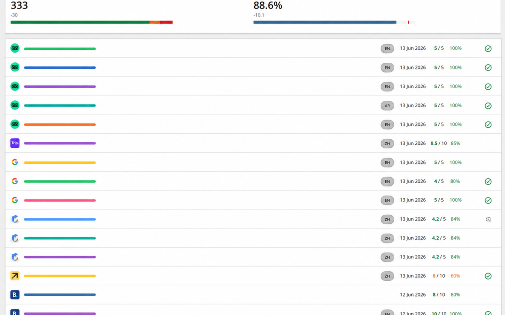Open the review with the 8.5 / 10 score
Viewport: 505px width, 315px height.
[253, 143]
